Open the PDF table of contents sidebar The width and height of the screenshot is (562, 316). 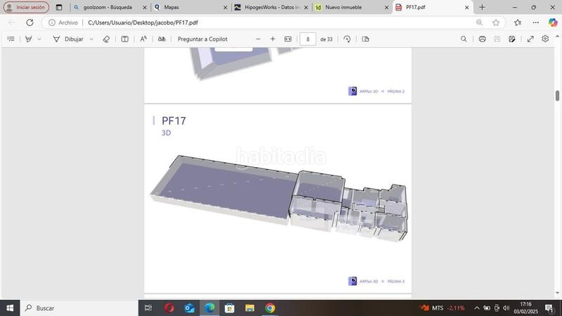11,39
